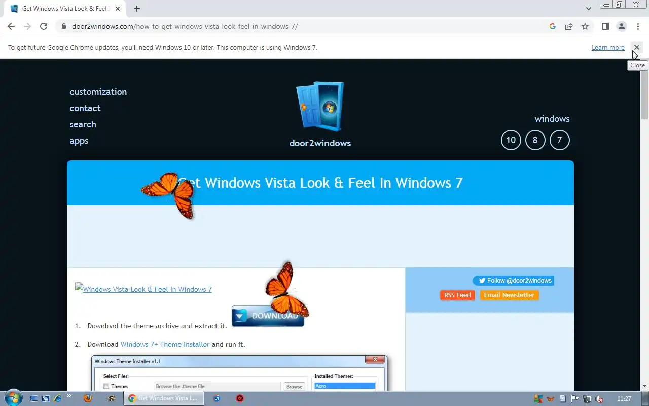Click the forward navigation arrow
The width and height of the screenshot is (649, 406).
click(x=27, y=26)
